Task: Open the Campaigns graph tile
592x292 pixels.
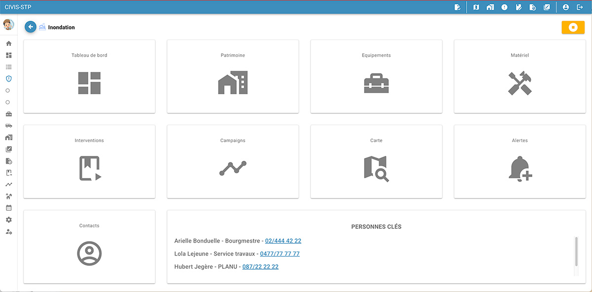Action: (233, 162)
